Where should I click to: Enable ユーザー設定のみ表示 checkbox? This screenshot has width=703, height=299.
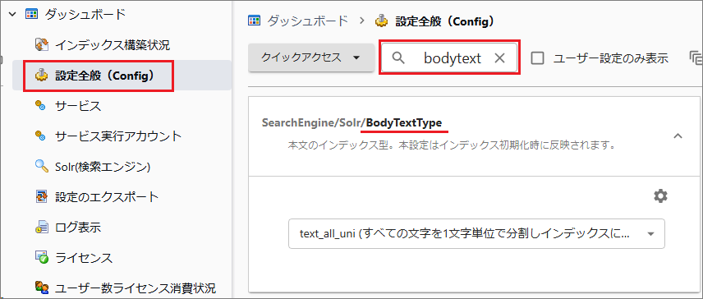[x=538, y=57]
